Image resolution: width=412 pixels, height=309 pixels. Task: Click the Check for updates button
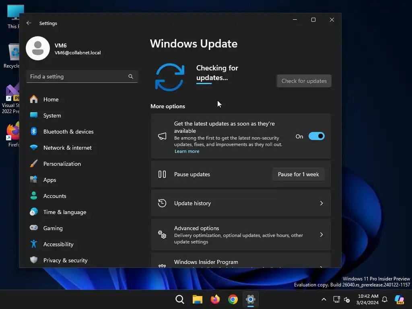click(304, 81)
